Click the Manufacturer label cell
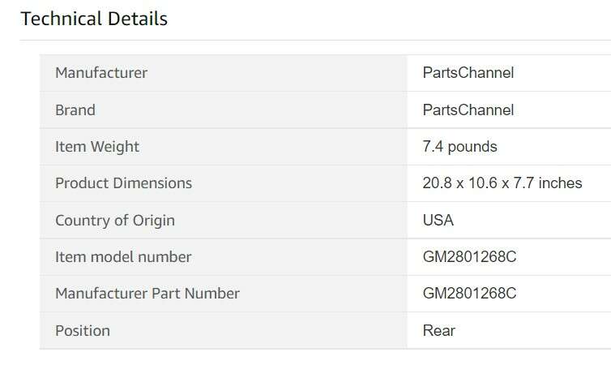 (101, 73)
